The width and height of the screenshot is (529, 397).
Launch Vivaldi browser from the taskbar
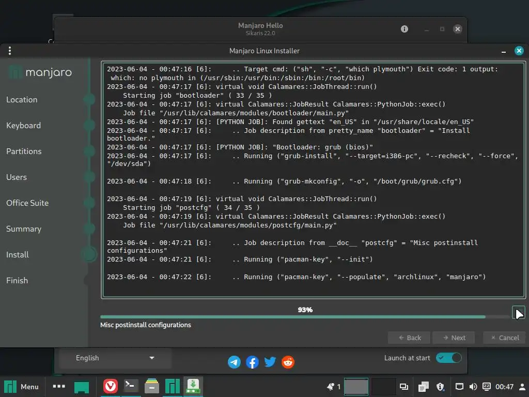[x=110, y=386]
